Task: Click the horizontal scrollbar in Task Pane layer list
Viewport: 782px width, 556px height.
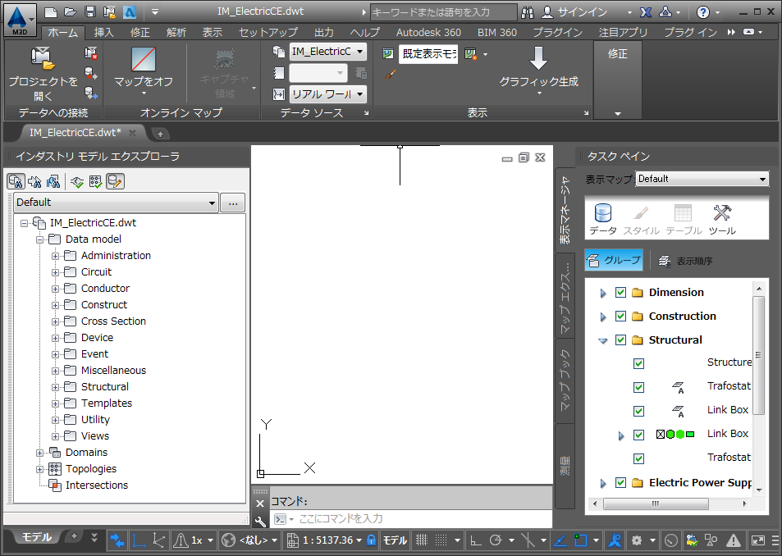Action: [656, 504]
